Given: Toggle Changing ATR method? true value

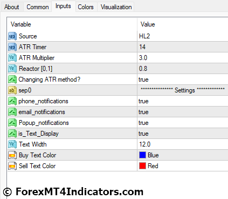Looking at the screenshot, I should click(x=143, y=79).
